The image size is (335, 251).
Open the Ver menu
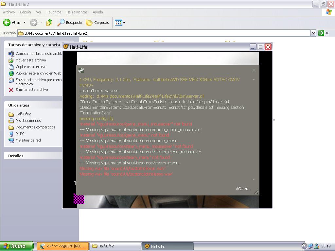39,12
